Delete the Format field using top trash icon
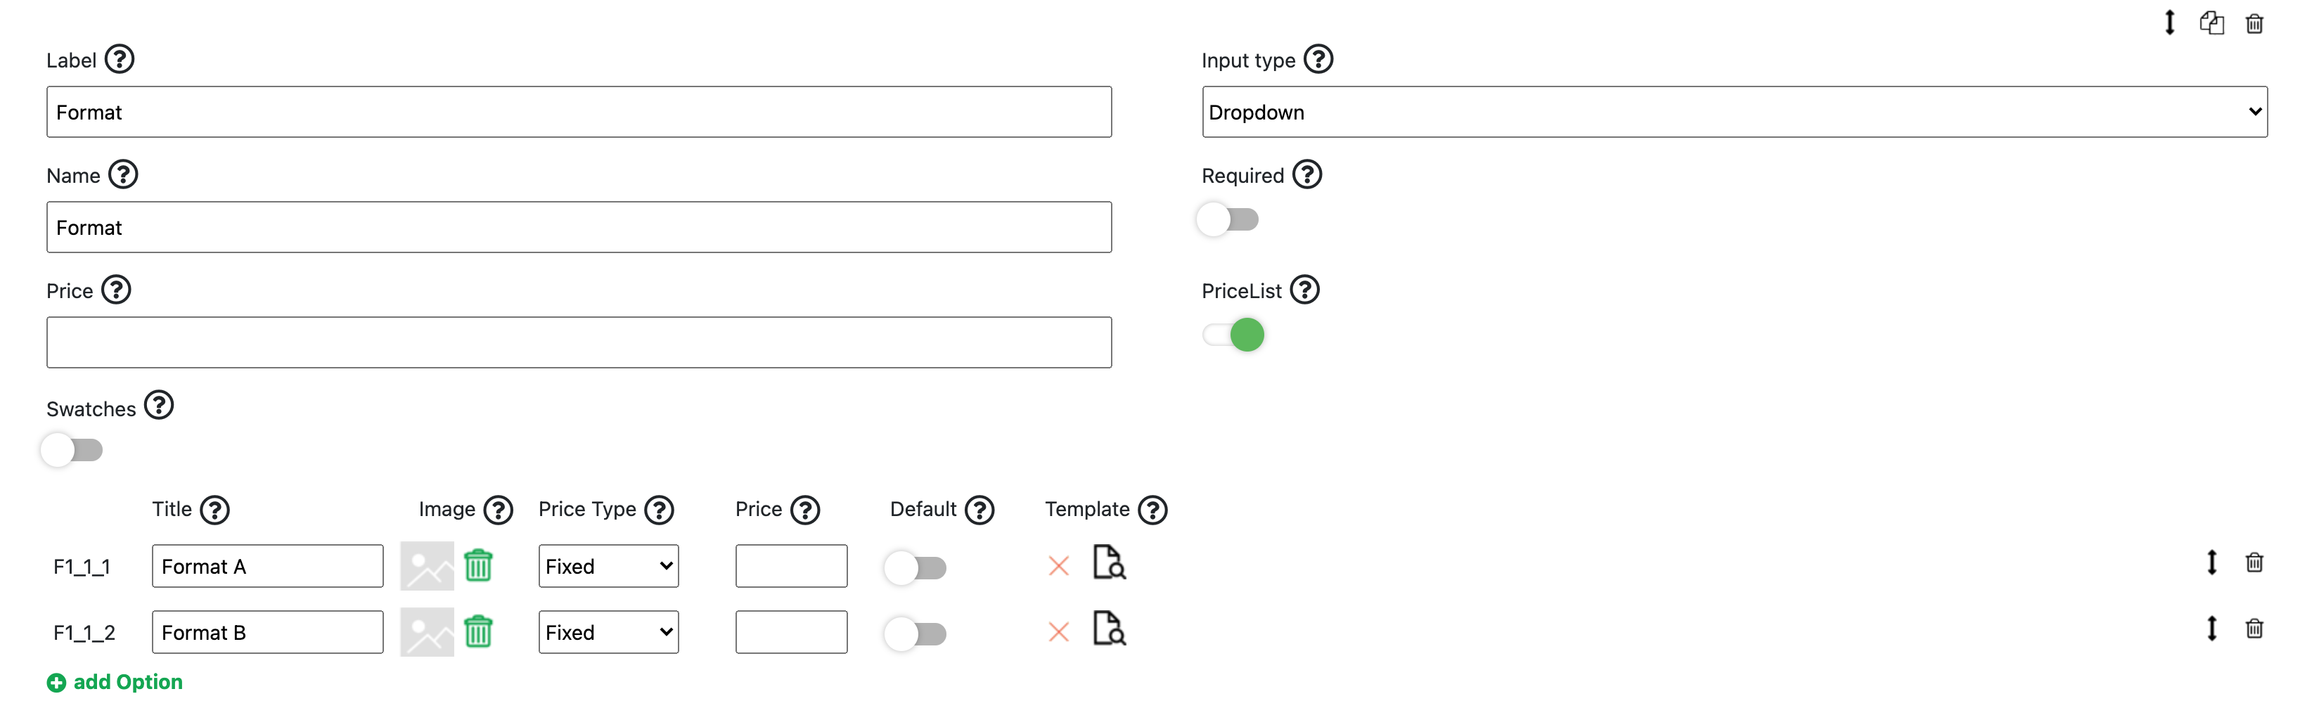This screenshot has width=2319, height=727. click(2254, 23)
